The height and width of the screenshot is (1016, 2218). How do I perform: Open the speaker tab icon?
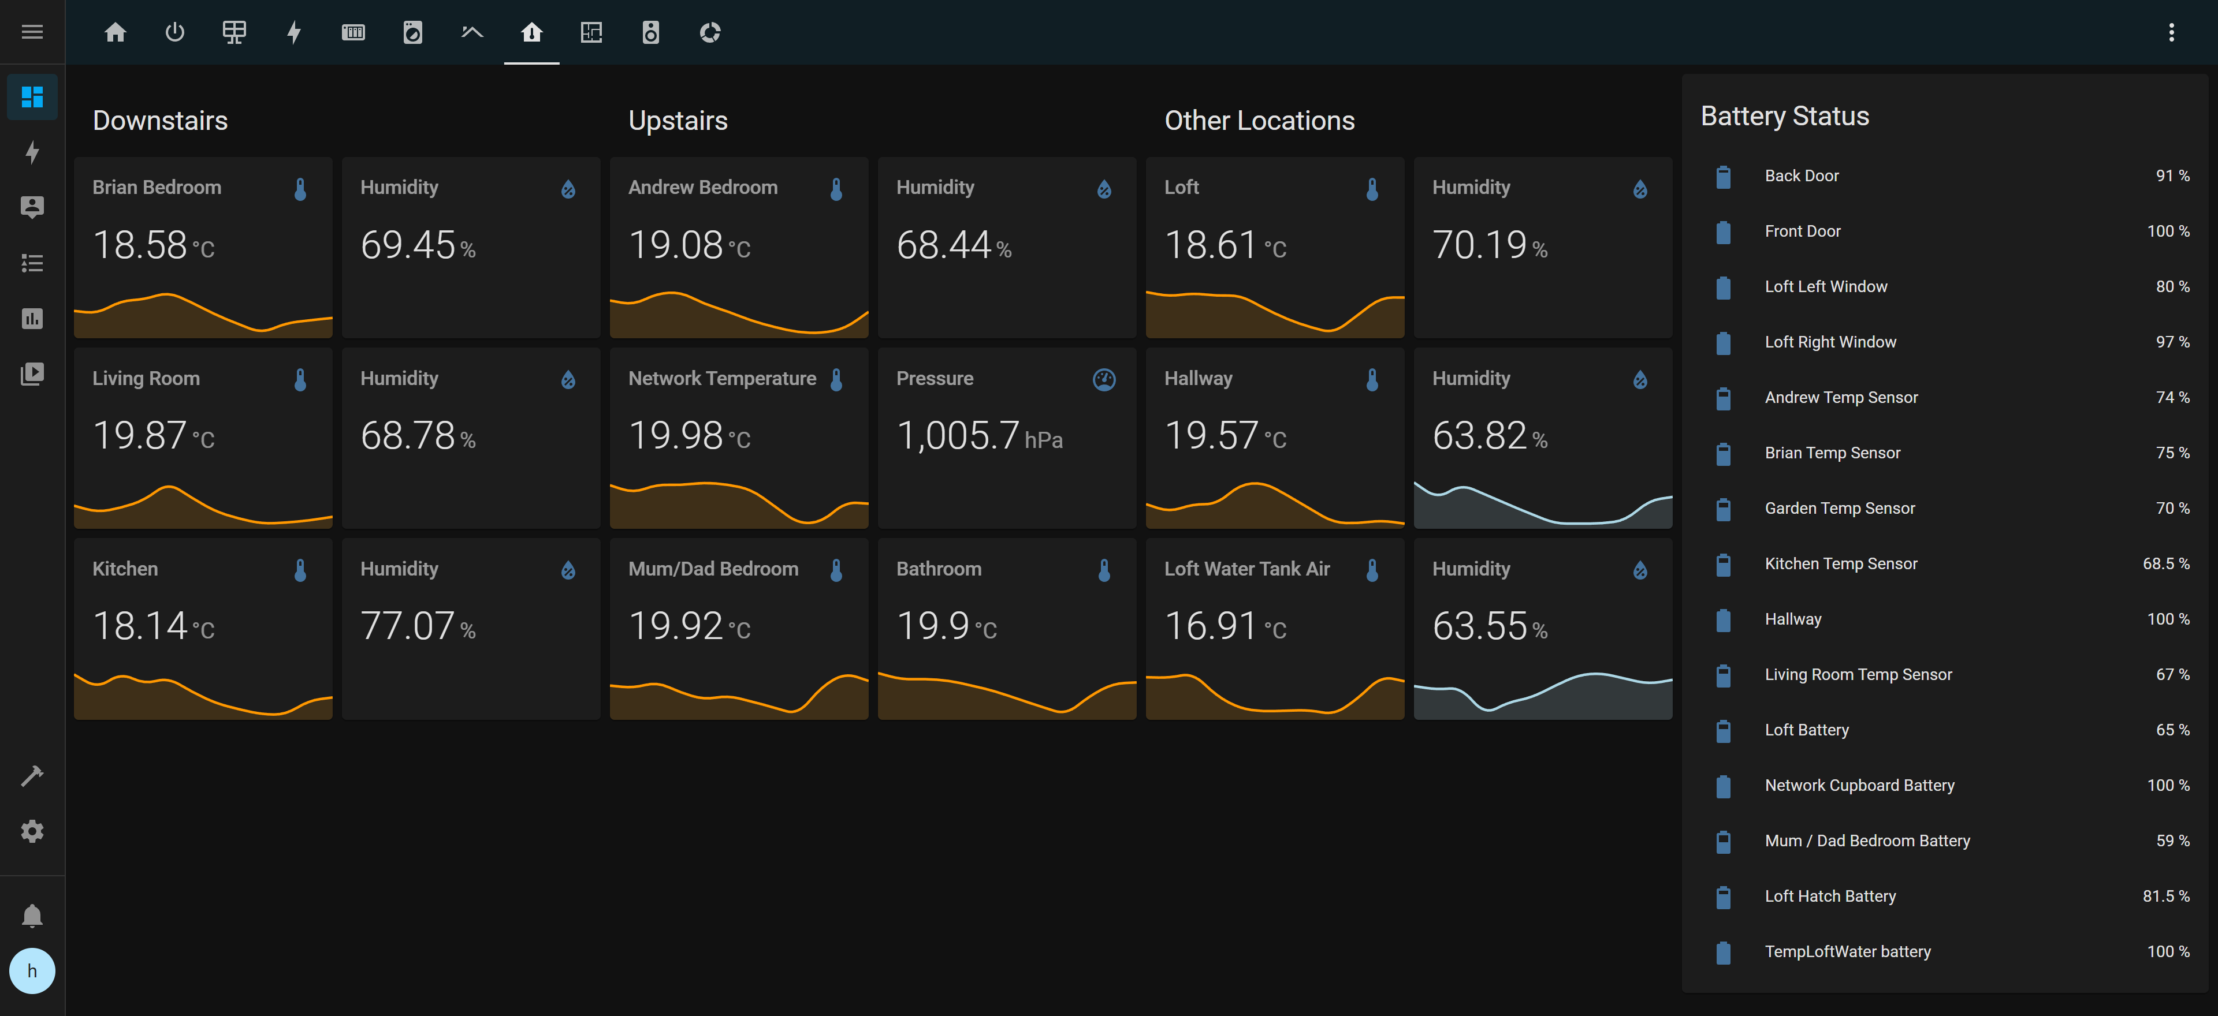pyautogui.click(x=650, y=33)
